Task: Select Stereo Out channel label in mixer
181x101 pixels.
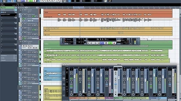Action: click(172, 98)
